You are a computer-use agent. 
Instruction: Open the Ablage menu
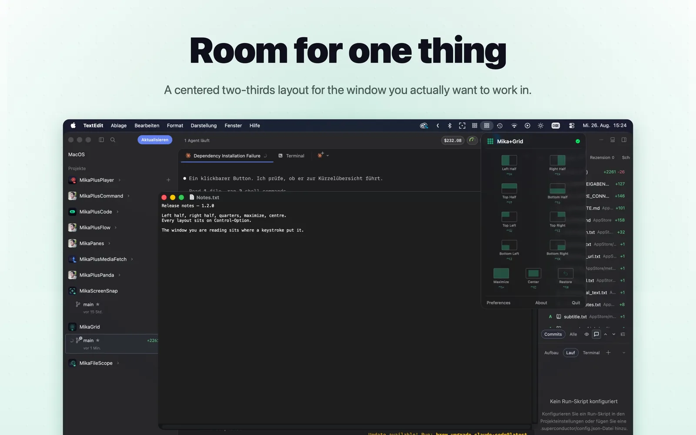point(119,126)
